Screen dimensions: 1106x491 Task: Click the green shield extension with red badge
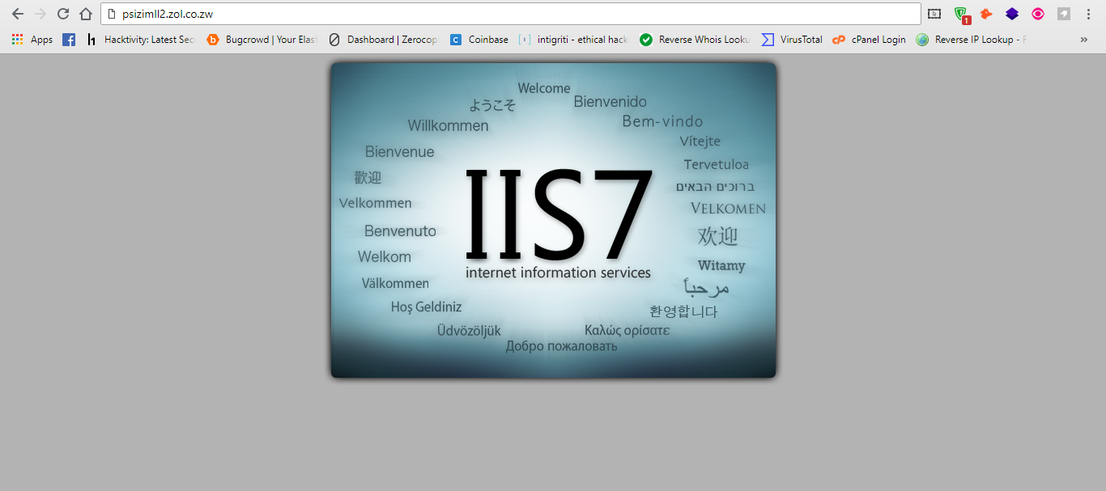click(961, 14)
